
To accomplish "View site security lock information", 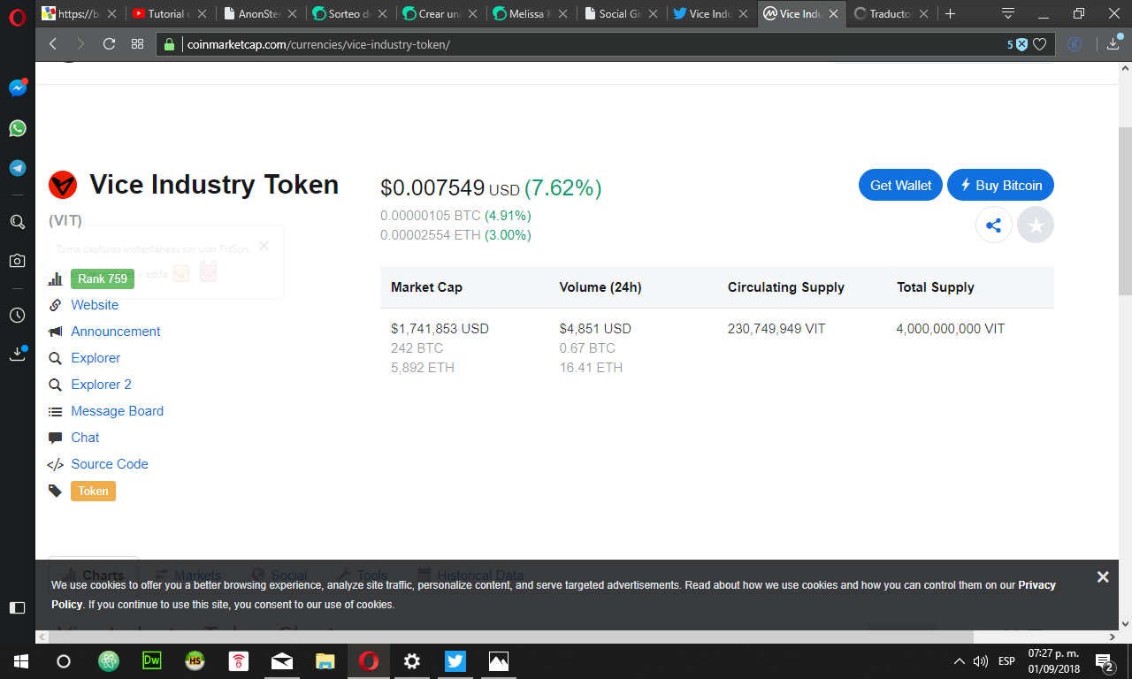I will [171, 44].
